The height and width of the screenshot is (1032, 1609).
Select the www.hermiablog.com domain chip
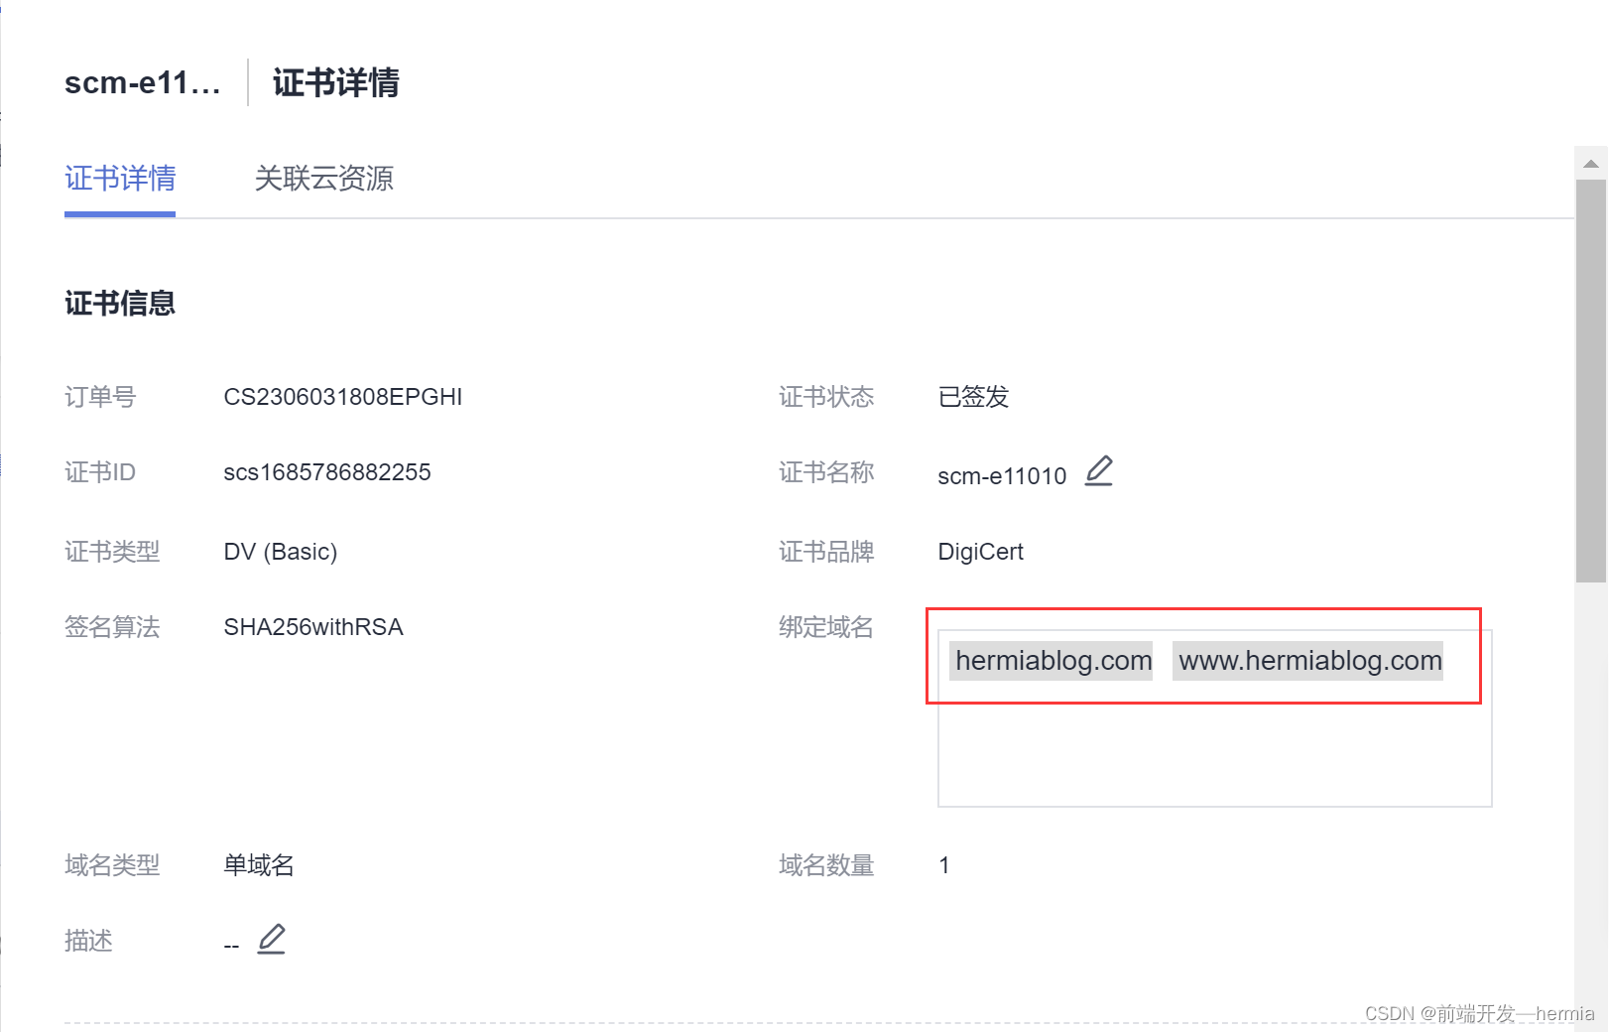click(x=1309, y=661)
